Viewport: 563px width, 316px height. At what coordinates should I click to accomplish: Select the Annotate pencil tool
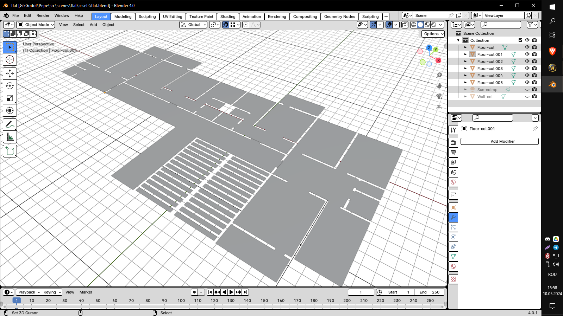[10, 124]
